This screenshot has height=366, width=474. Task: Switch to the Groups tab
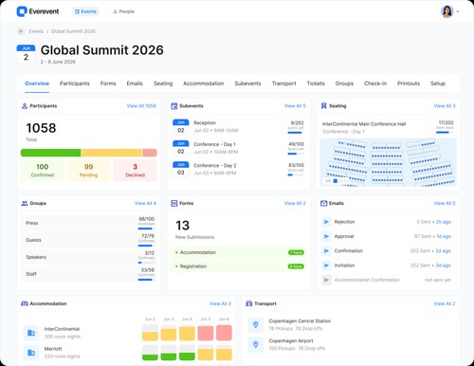pyautogui.click(x=344, y=83)
